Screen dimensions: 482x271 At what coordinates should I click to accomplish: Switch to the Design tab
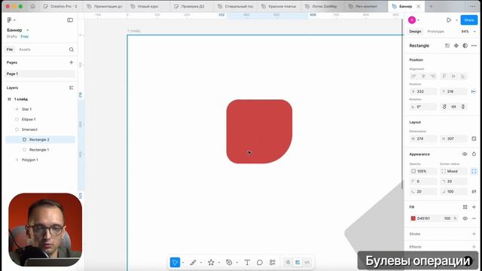click(415, 32)
